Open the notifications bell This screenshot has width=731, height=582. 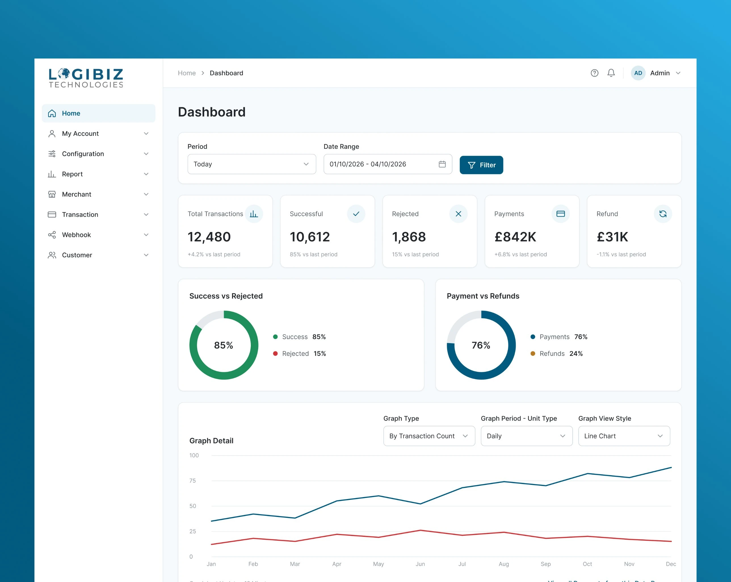611,73
